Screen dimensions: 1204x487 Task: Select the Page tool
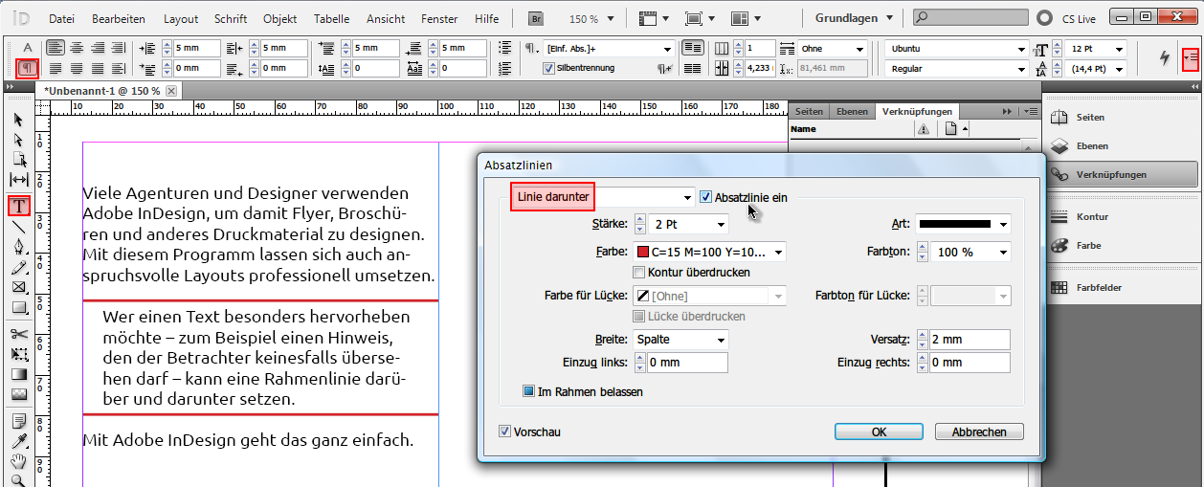coord(18,160)
